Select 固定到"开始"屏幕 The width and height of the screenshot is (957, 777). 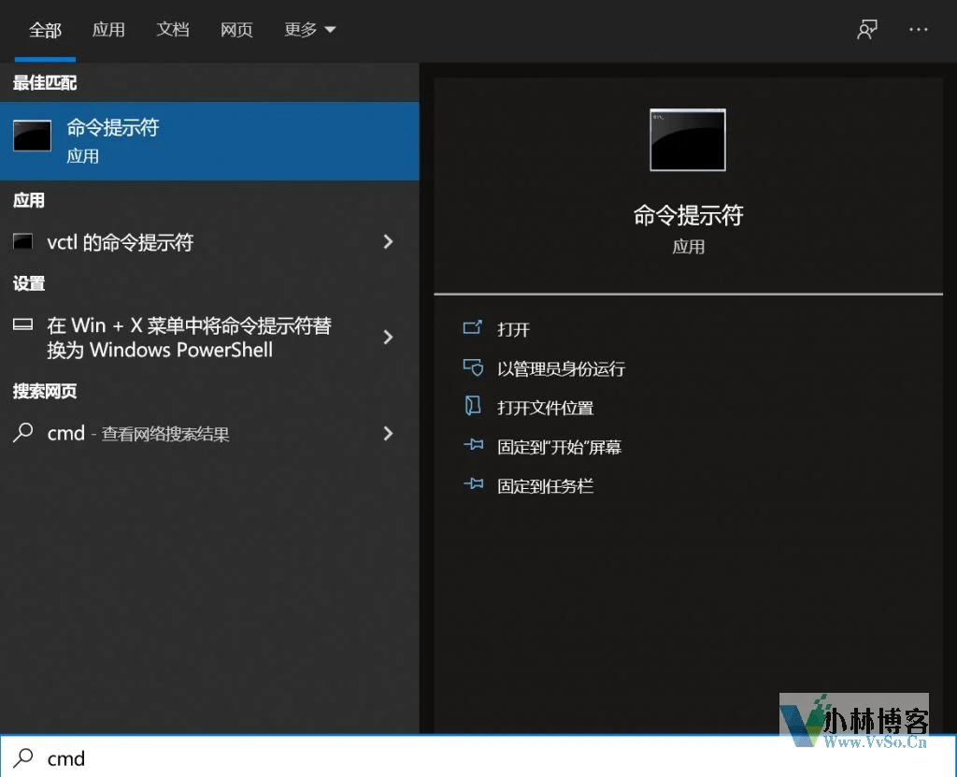click(559, 447)
